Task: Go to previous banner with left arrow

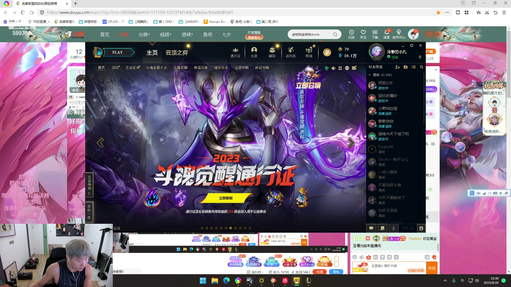Action: coord(100,143)
